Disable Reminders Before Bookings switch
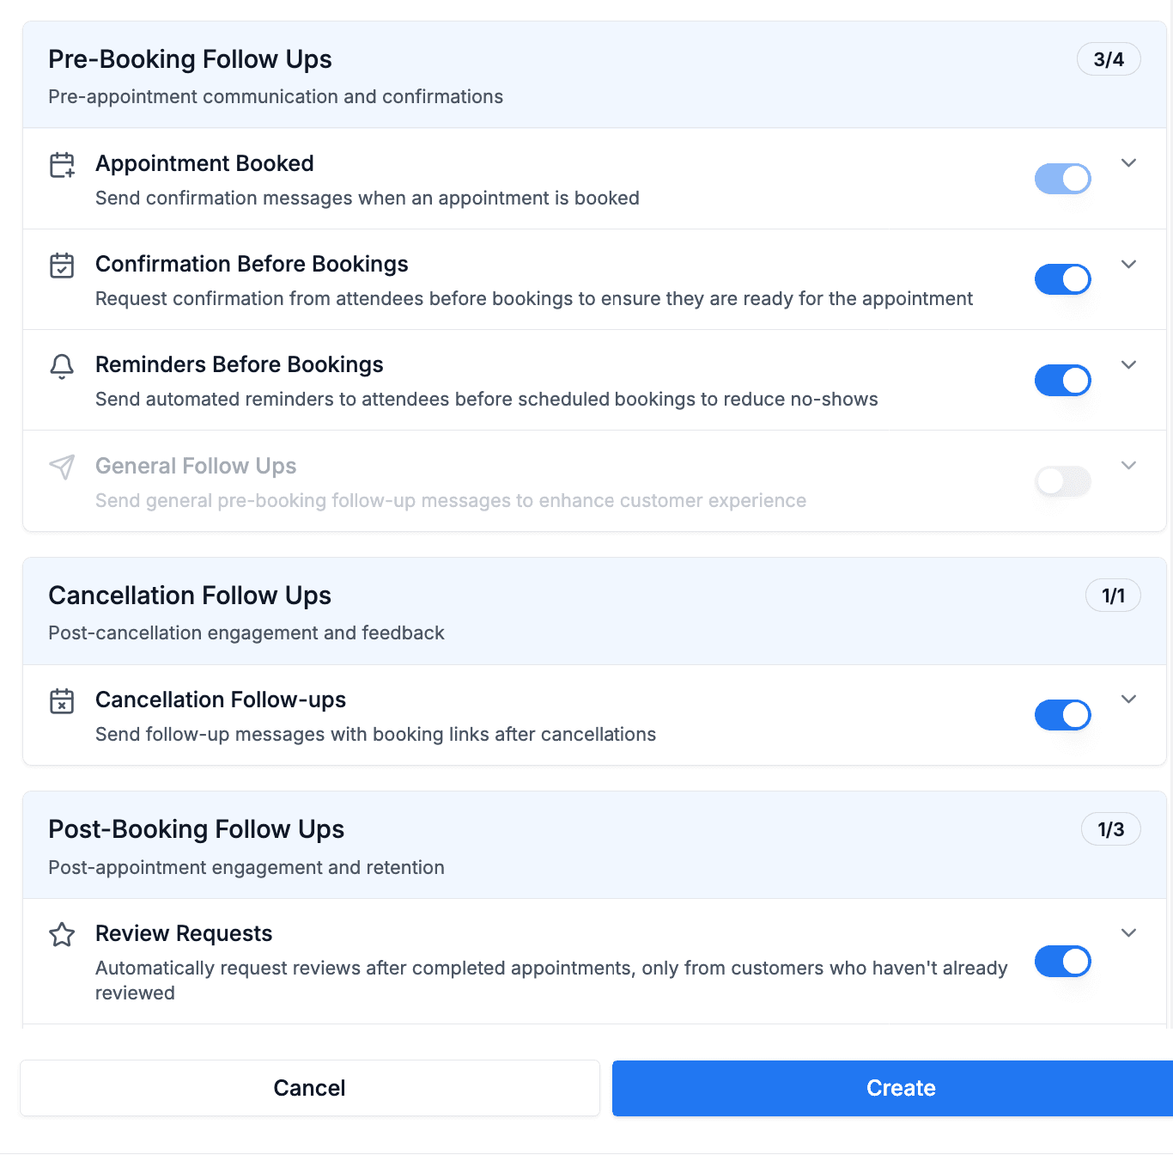This screenshot has height=1155, width=1173. pyautogui.click(x=1062, y=380)
